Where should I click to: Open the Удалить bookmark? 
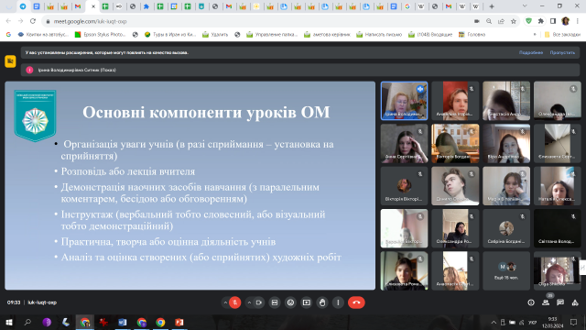[x=215, y=35]
